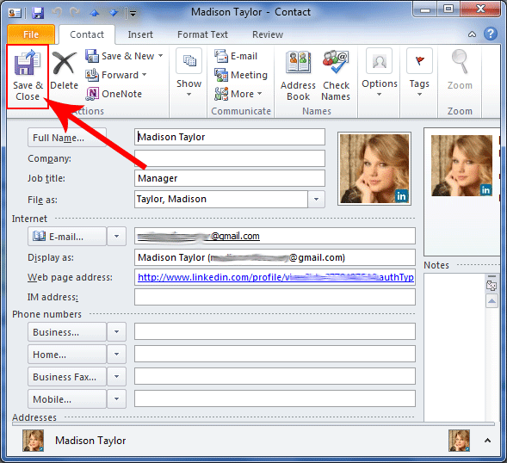Viewport: 507px width, 463px height.
Task: Click Madison Taylor's People Pane thumbnail on the right
Action: pos(459,441)
